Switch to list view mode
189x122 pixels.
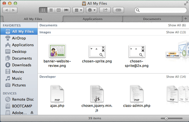pyautogui.click(x=51, y=10)
